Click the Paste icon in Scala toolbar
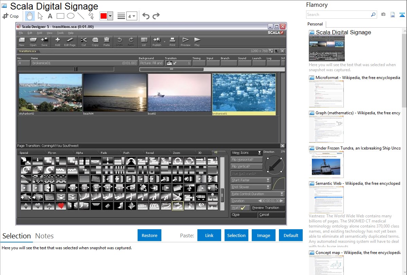Viewport: 407px width, 275px height. pos(106,42)
